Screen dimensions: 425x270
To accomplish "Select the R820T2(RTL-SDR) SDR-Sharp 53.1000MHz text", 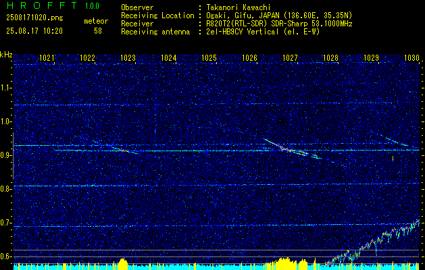I will click(x=279, y=24).
